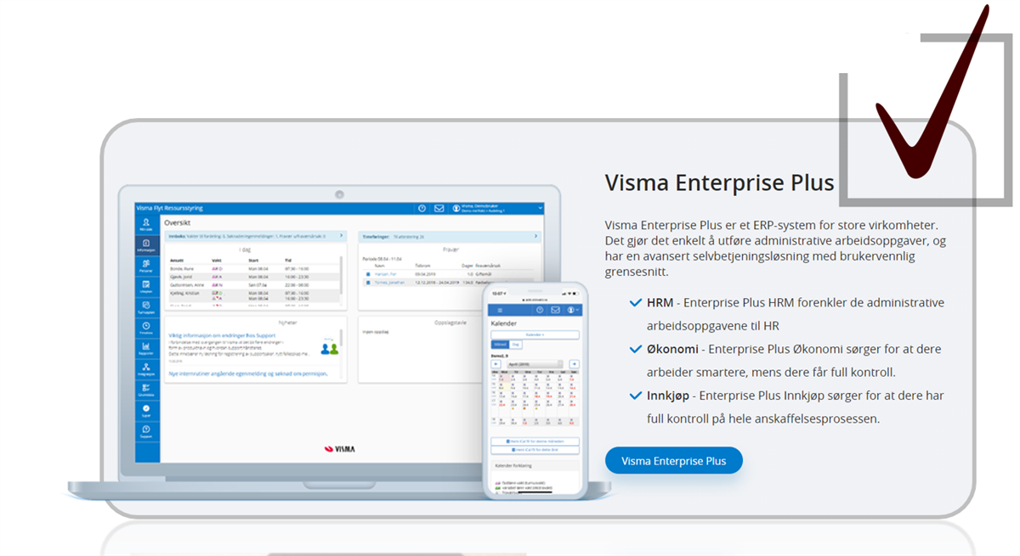The height and width of the screenshot is (556, 1020).
Task: Expand the Timeføringer bar chevron
Action: pos(535,236)
